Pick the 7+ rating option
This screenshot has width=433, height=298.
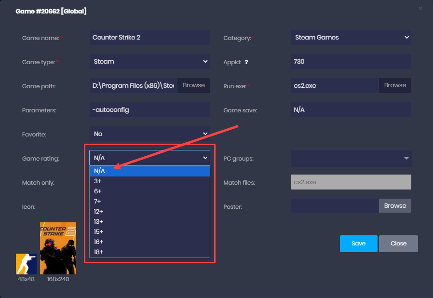(x=149, y=202)
